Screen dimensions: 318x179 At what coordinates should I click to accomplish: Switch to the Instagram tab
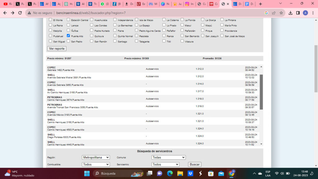click(x=189, y=4)
